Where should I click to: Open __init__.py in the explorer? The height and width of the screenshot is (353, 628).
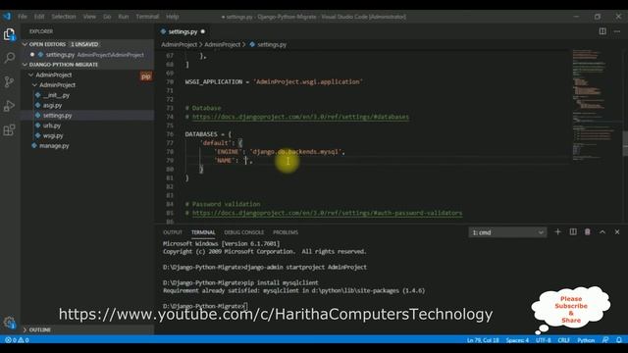(x=87, y=95)
